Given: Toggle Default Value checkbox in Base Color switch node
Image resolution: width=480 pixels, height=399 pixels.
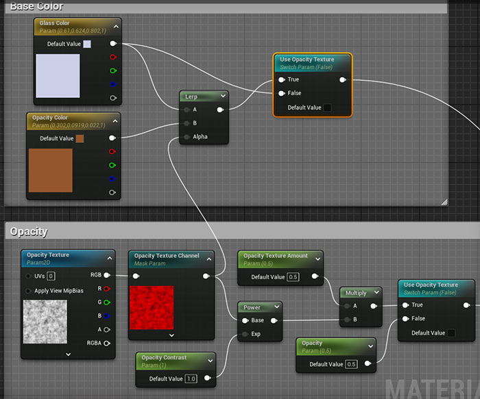Looking at the screenshot, I should pos(327,107).
